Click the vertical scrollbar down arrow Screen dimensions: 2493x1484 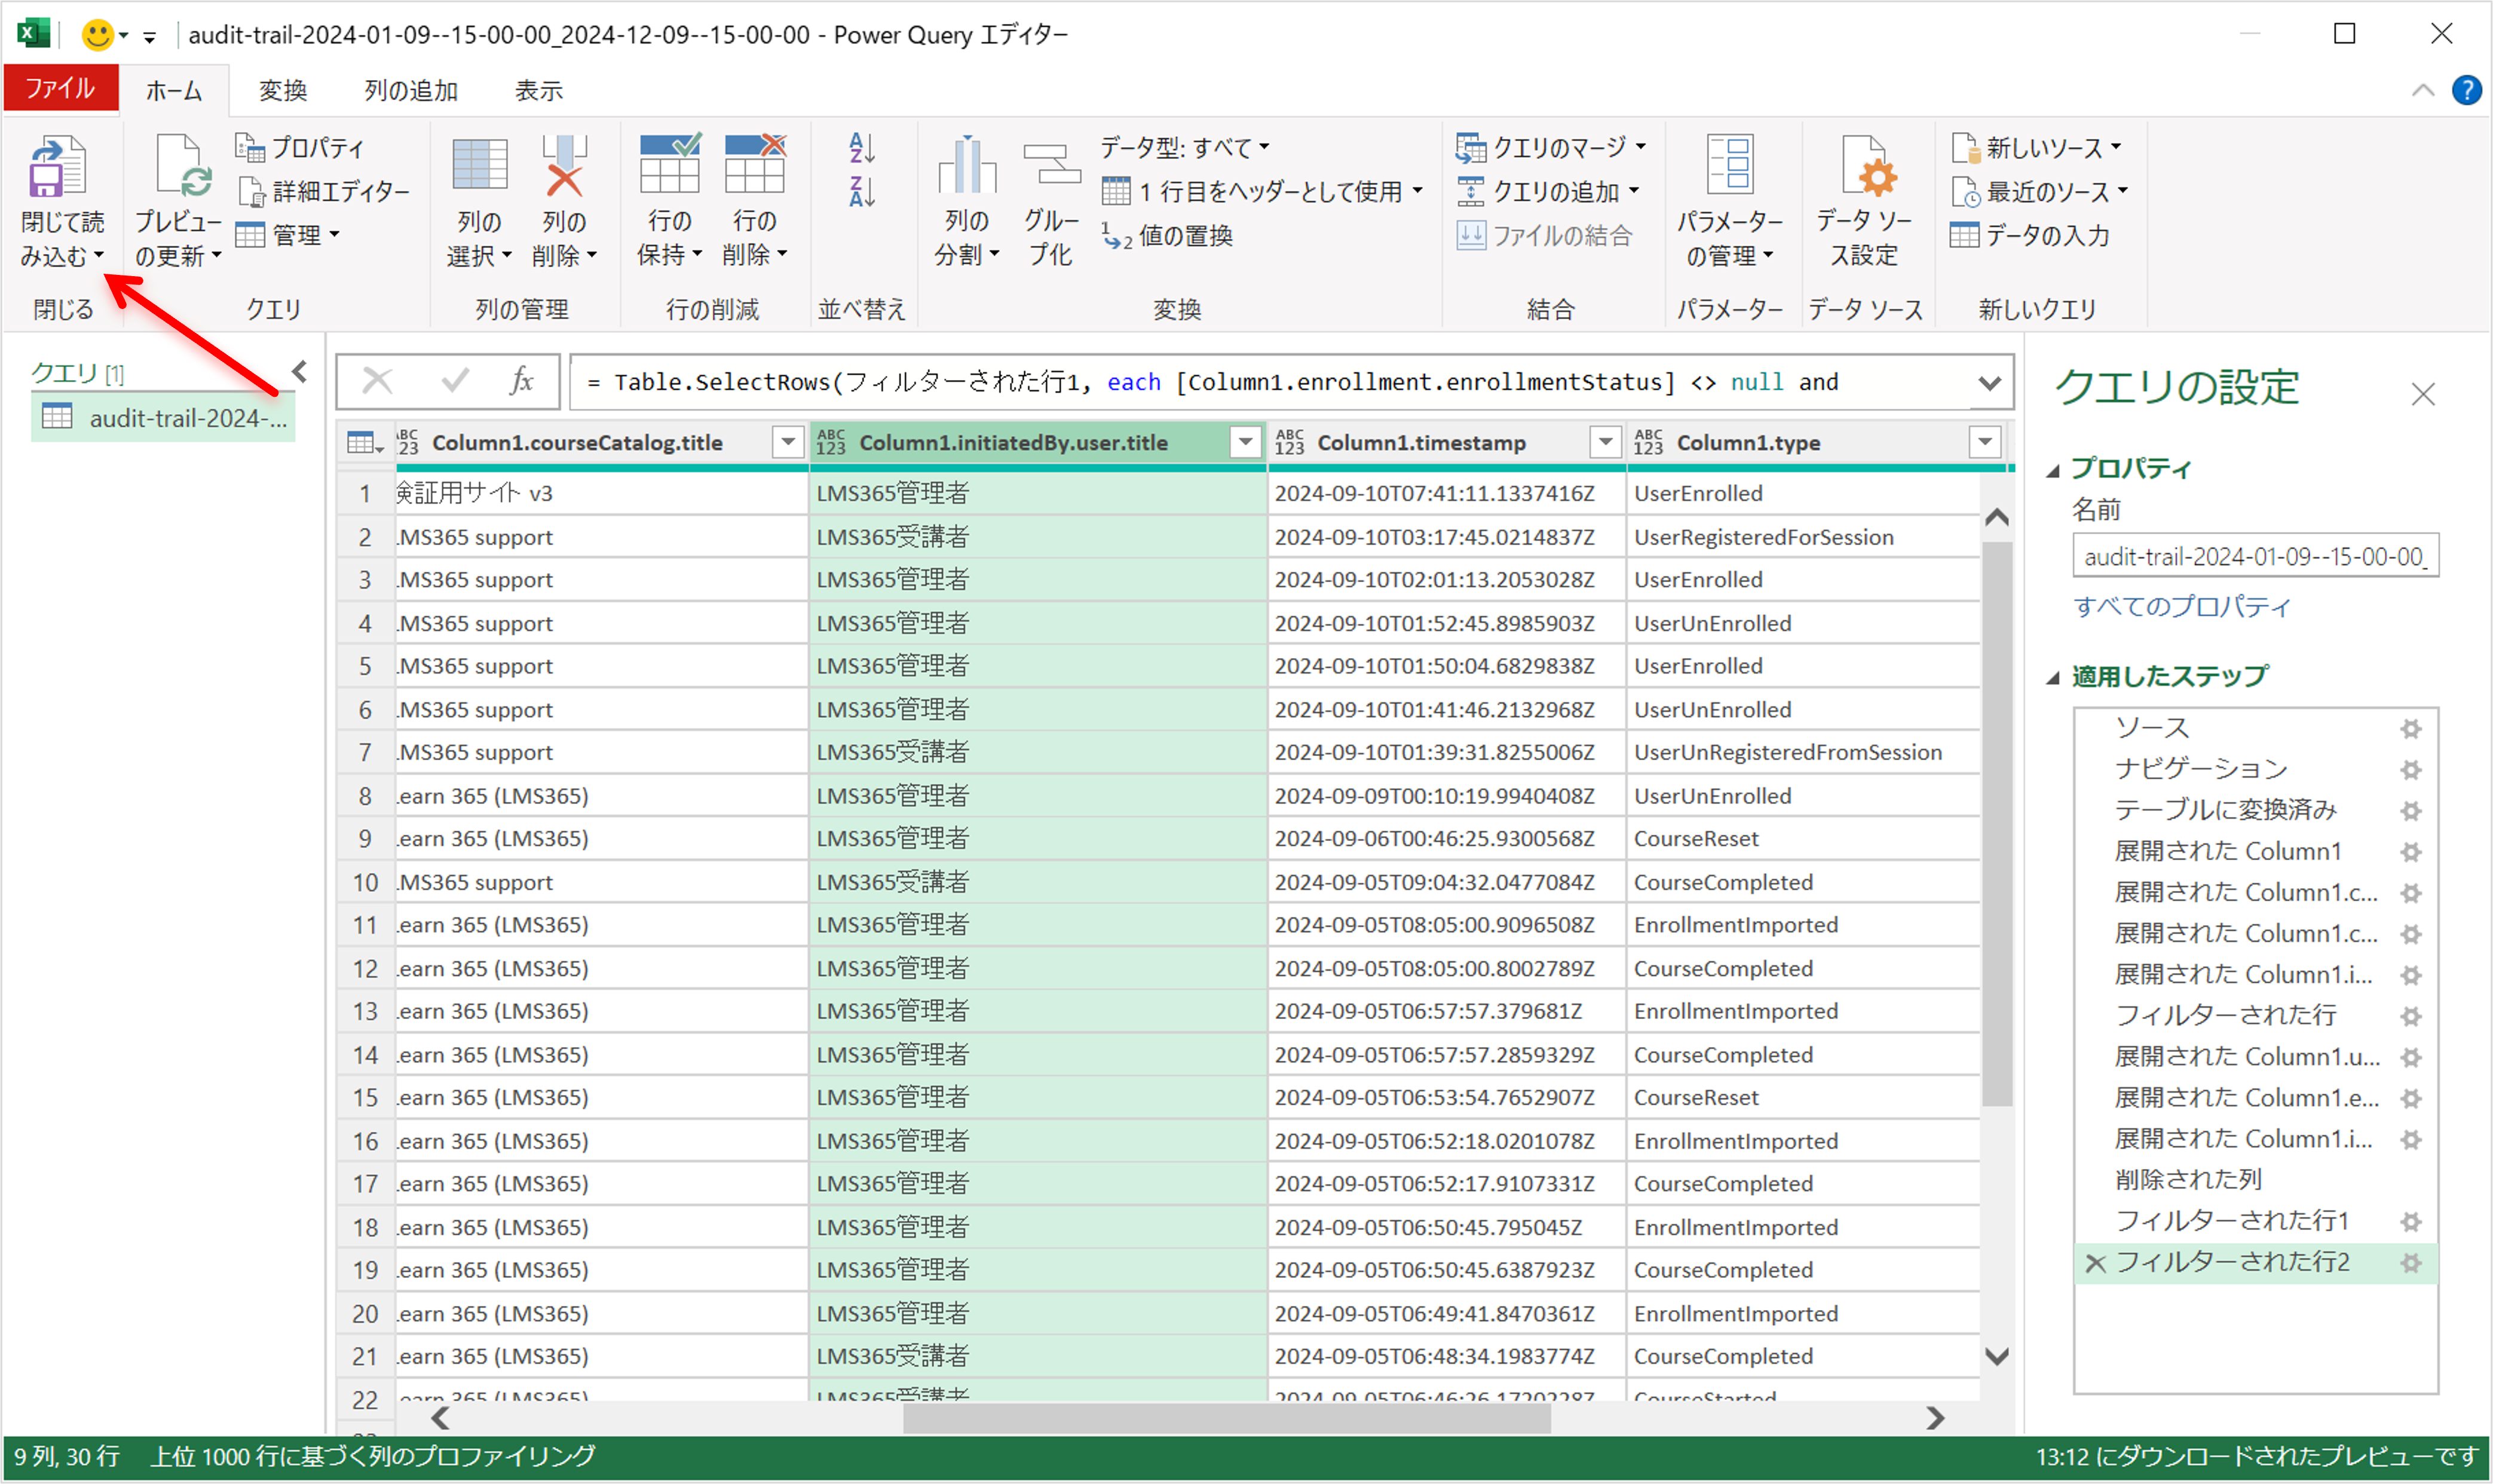click(1996, 1357)
